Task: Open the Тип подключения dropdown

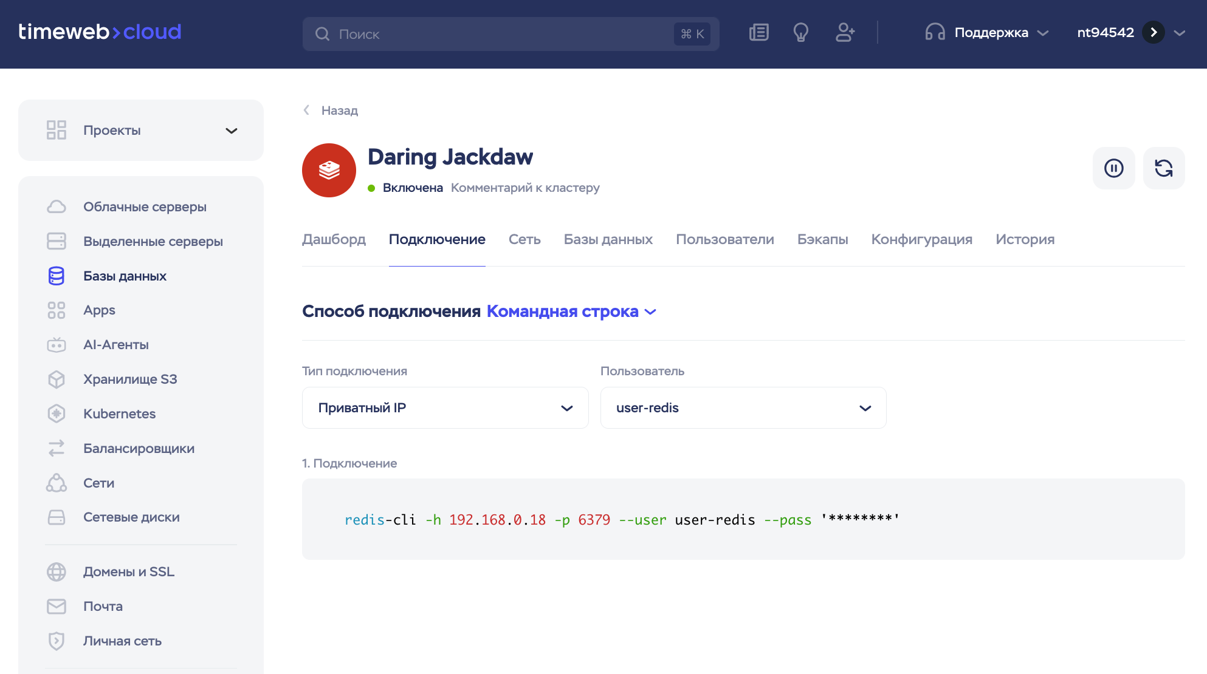Action: point(445,407)
